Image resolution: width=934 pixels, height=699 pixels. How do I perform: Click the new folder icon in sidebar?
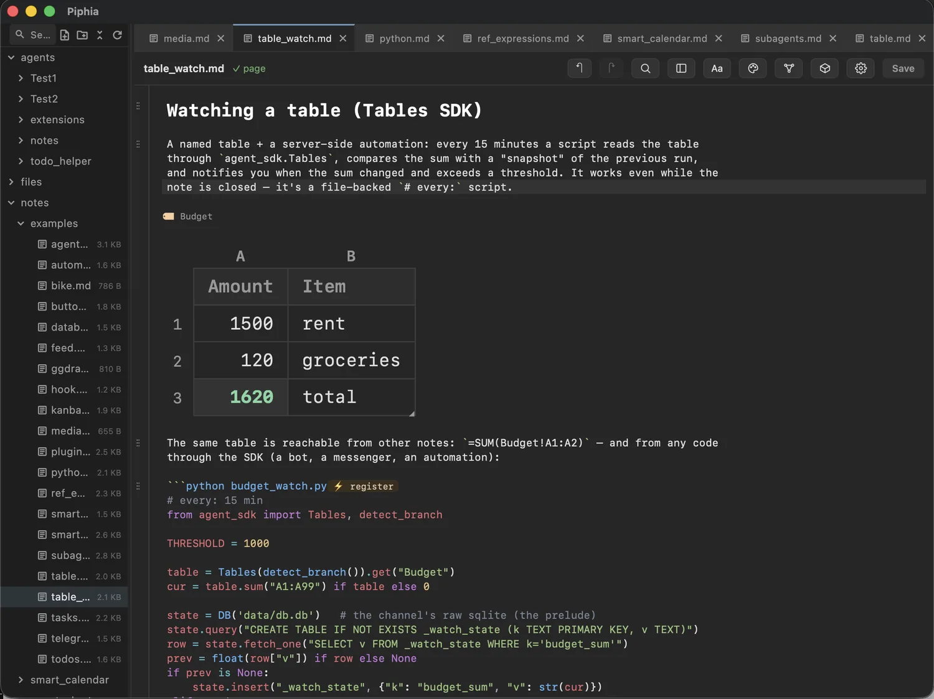click(82, 35)
